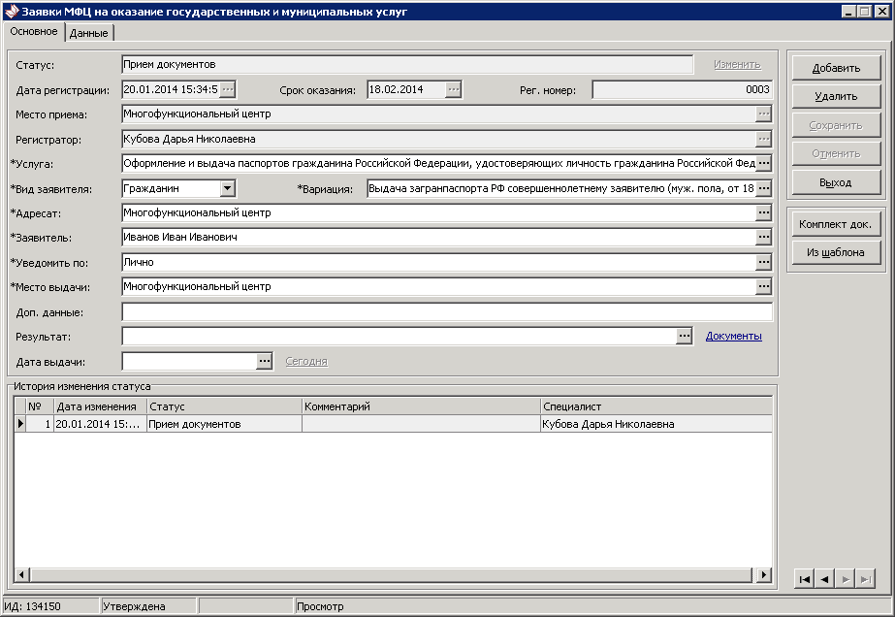
Task: Open ellipsis picker for Адресат field
Action: tap(764, 212)
